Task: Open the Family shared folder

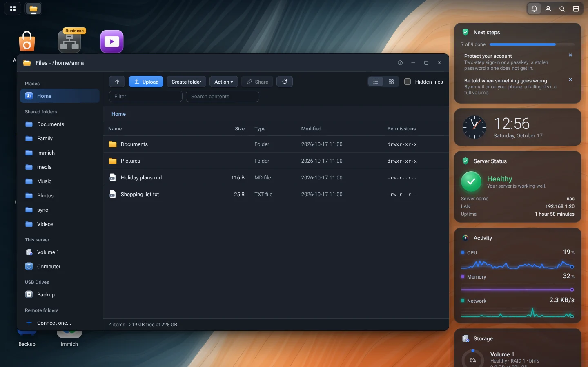Action: click(x=60, y=138)
